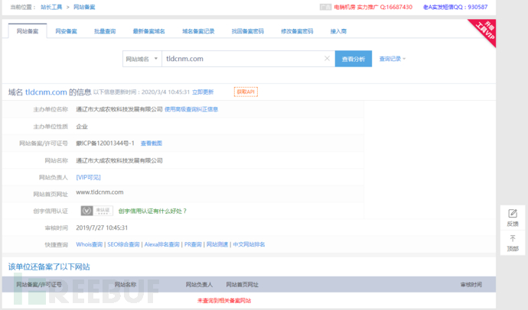Click the upgrade VIP corner ribbon
528x310 pixels.
click(485, 31)
